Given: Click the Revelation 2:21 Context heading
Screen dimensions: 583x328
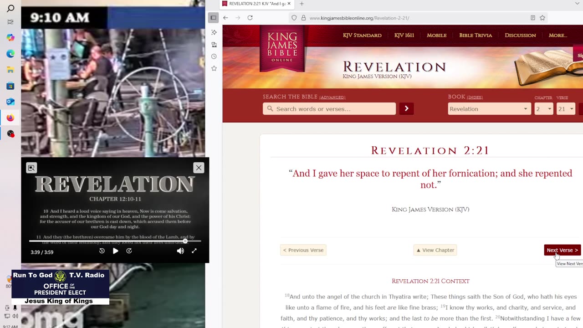Looking at the screenshot, I should point(430,281).
